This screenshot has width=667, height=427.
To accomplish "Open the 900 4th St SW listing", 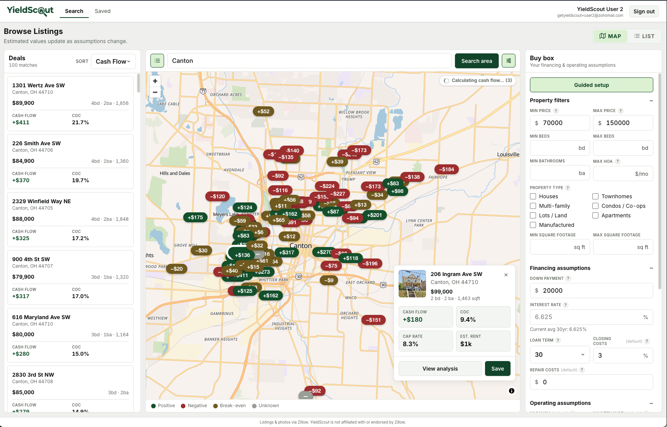I will [x=70, y=278].
